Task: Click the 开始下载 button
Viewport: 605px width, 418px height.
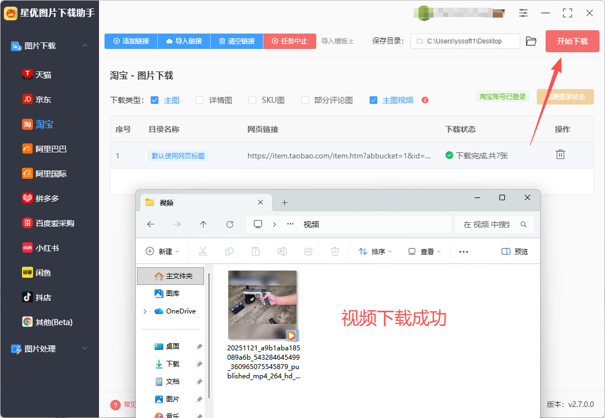Action: pos(572,41)
